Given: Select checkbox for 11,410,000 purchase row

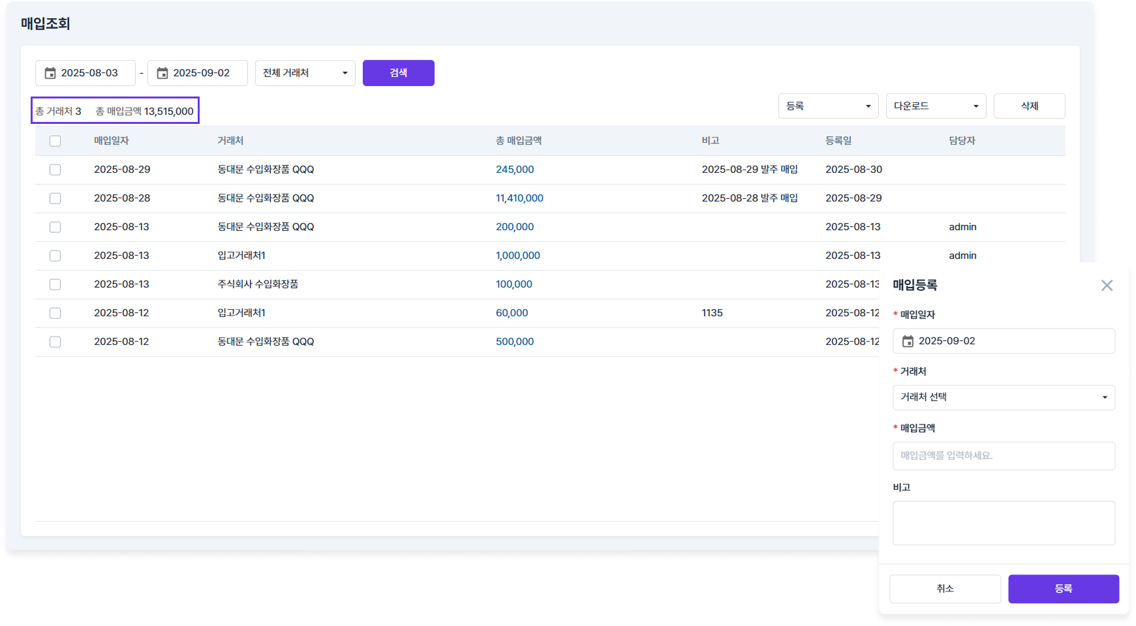Looking at the screenshot, I should [55, 198].
